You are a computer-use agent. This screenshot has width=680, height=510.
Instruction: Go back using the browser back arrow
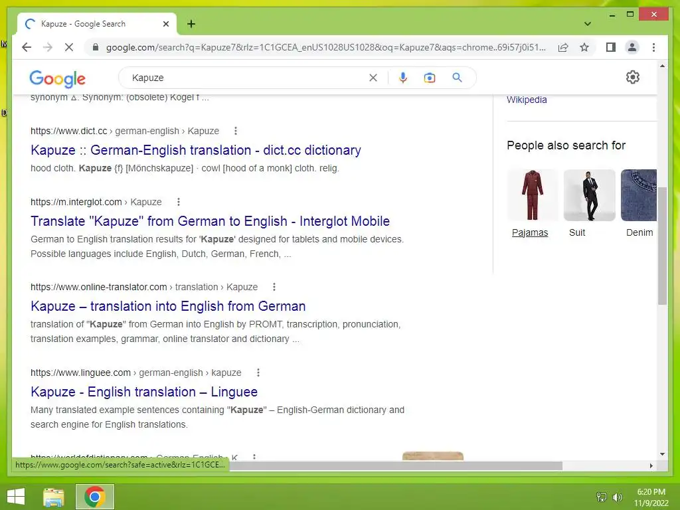point(27,47)
